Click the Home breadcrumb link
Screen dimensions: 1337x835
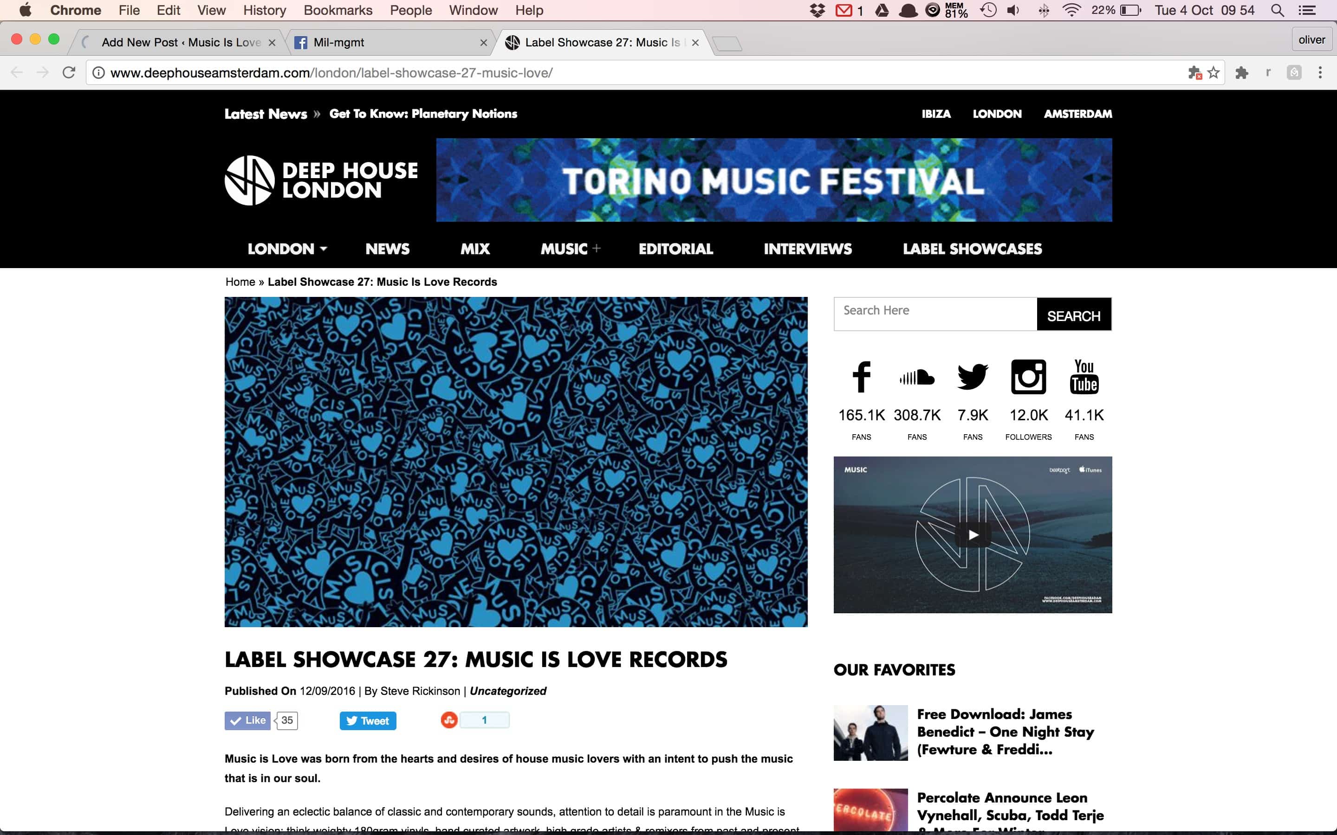(x=240, y=282)
